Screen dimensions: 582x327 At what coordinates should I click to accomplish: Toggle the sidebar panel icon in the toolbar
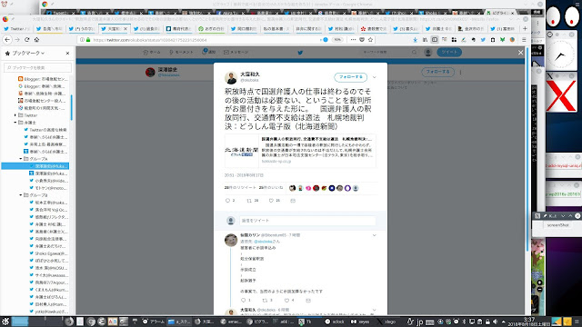coord(435,40)
